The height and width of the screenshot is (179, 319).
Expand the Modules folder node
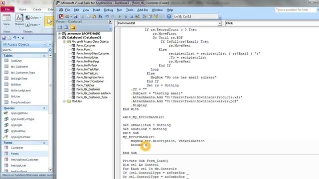(64, 101)
